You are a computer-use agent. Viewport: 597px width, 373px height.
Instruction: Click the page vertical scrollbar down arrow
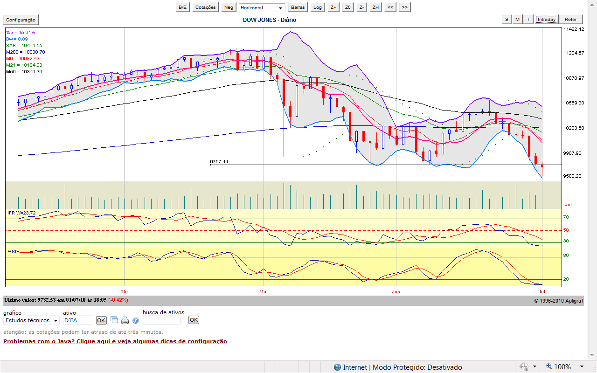592,356
